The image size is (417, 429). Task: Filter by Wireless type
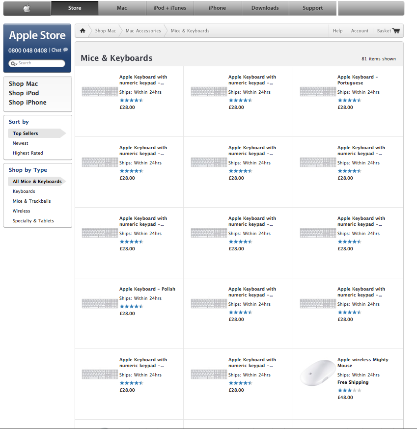pos(21,211)
